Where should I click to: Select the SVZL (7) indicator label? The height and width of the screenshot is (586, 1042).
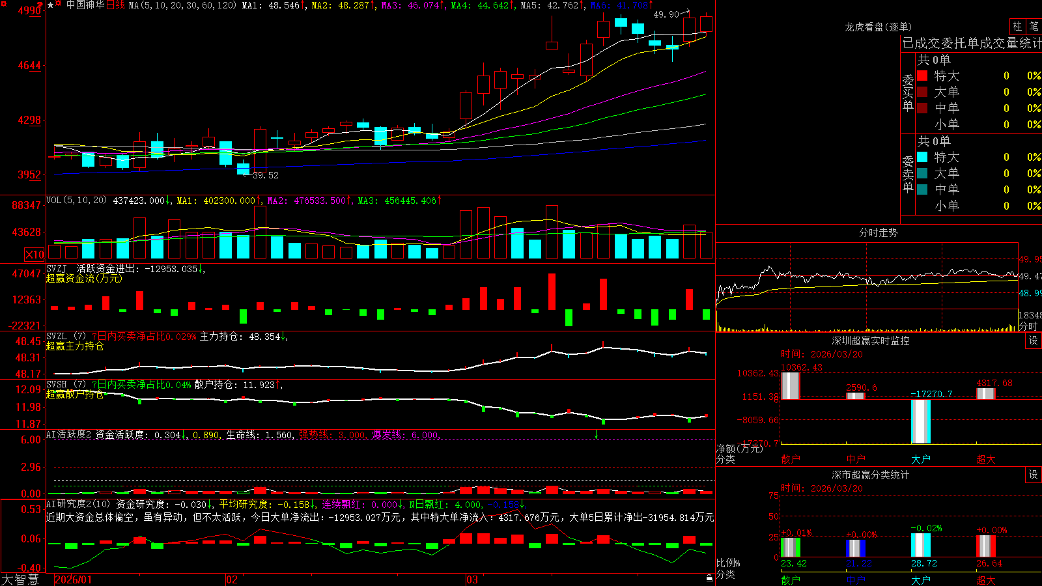coord(66,337)
